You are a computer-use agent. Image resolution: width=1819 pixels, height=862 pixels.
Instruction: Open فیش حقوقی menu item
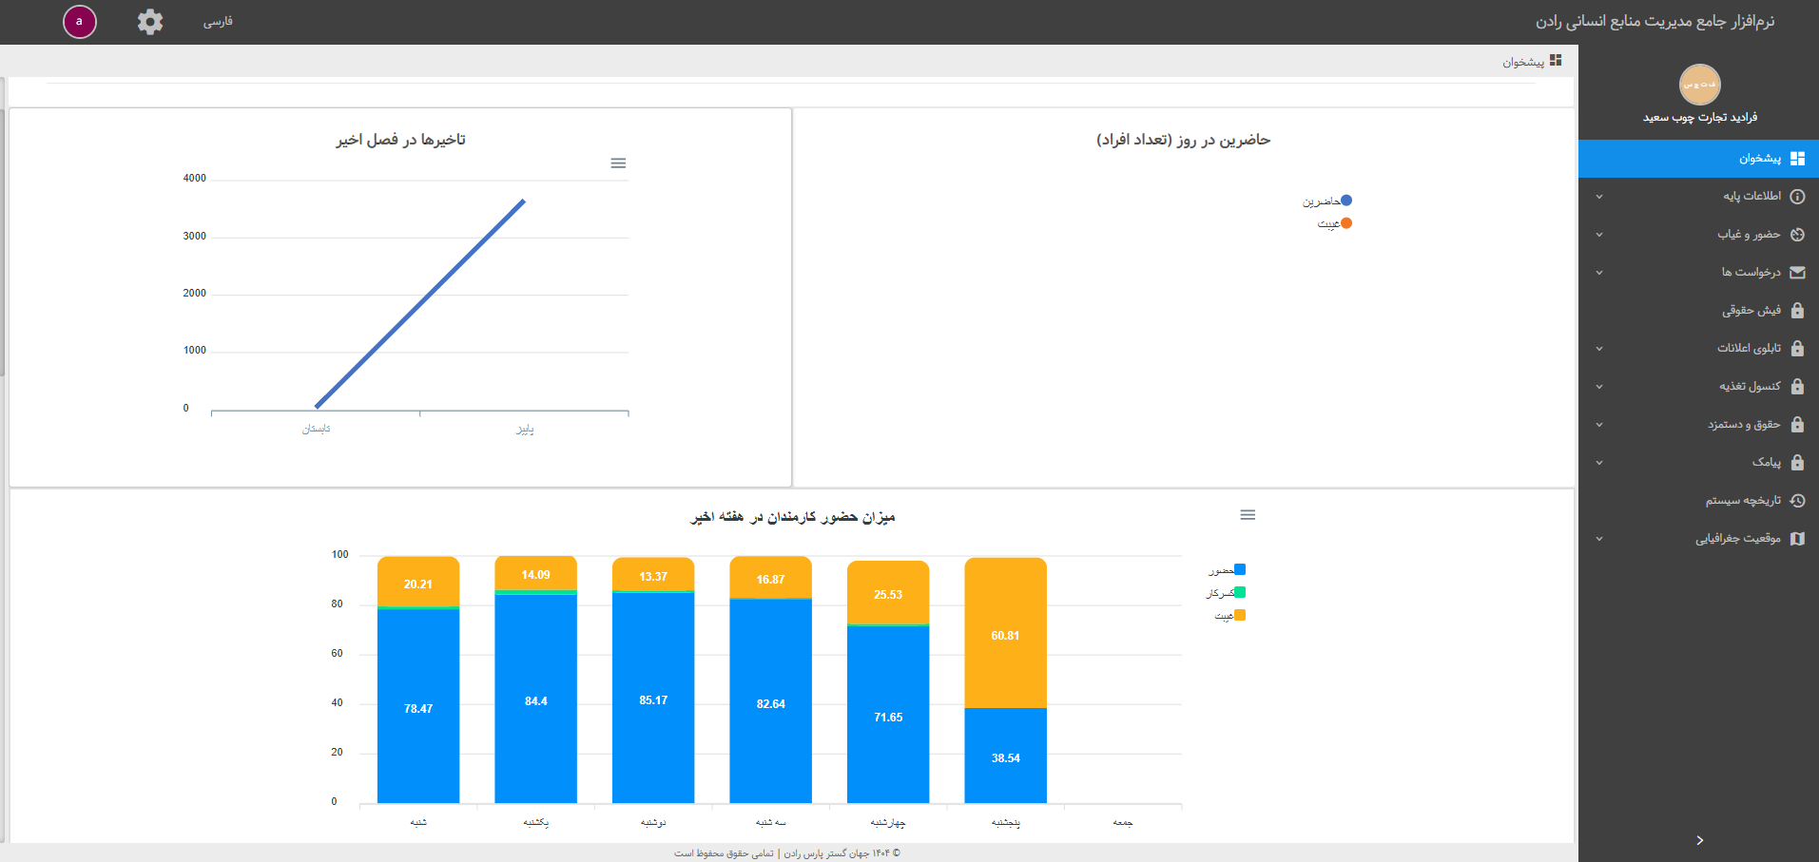1751,311
